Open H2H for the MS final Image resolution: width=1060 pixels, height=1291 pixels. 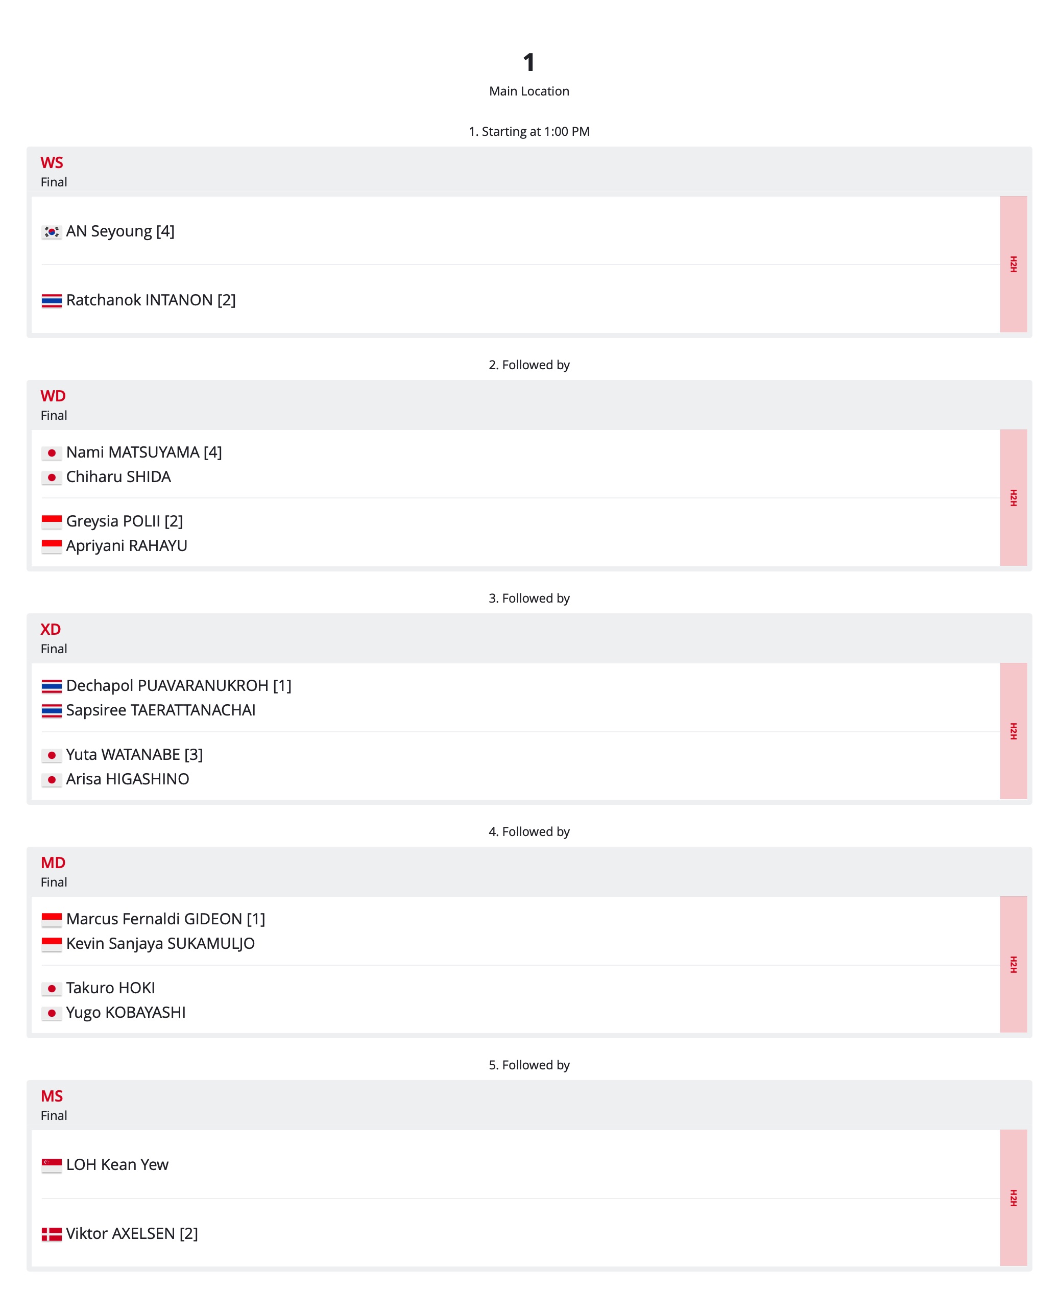point(1013,1197)
